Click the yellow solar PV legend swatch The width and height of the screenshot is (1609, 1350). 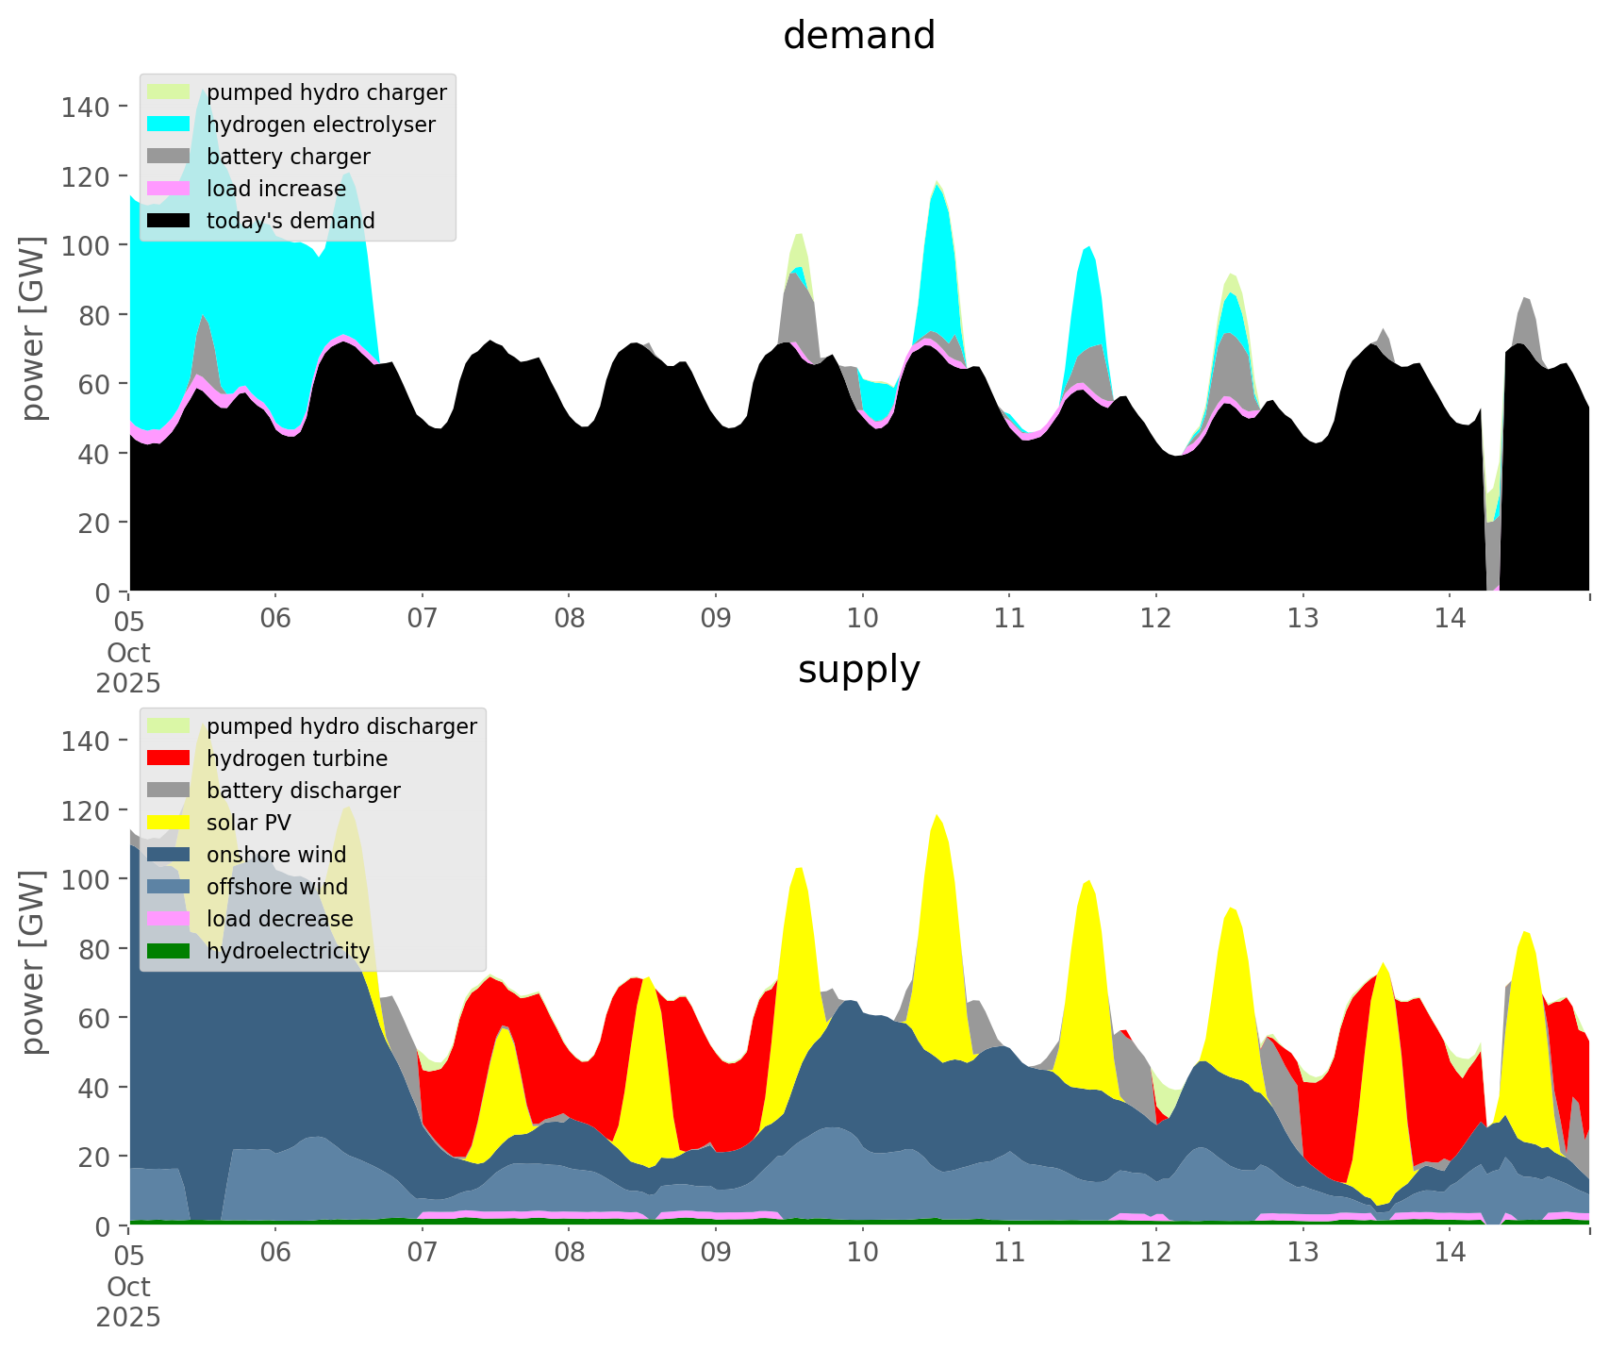169,823
